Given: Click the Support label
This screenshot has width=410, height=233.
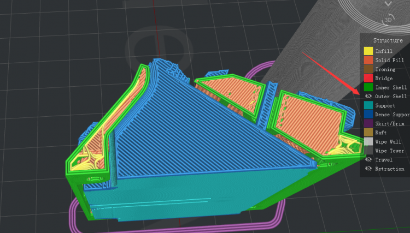Looking at the screenshot, I should (x=385, y=105).
